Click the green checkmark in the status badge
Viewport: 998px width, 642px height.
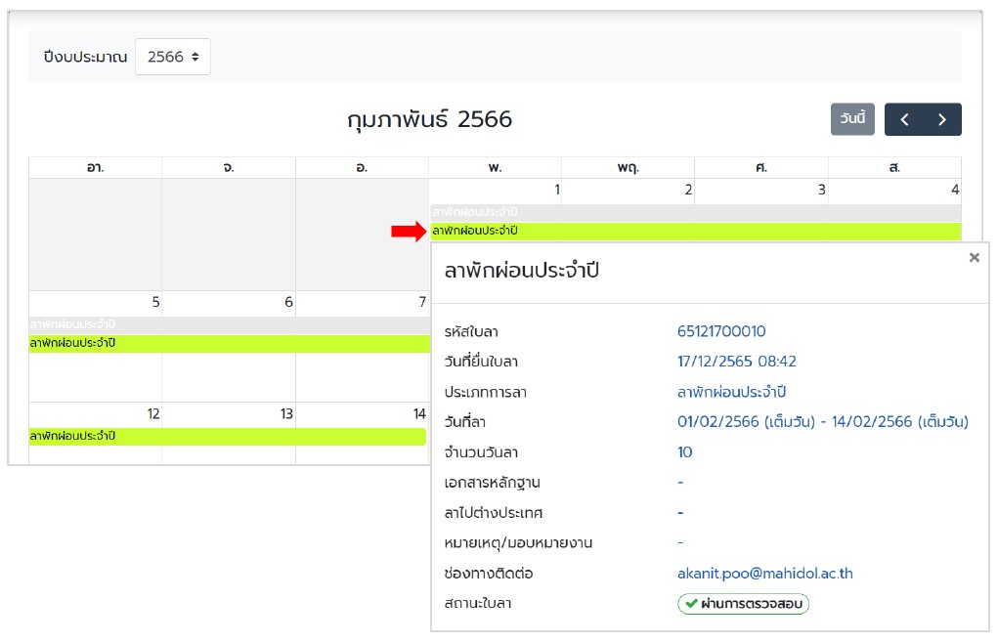pos(691,604)
